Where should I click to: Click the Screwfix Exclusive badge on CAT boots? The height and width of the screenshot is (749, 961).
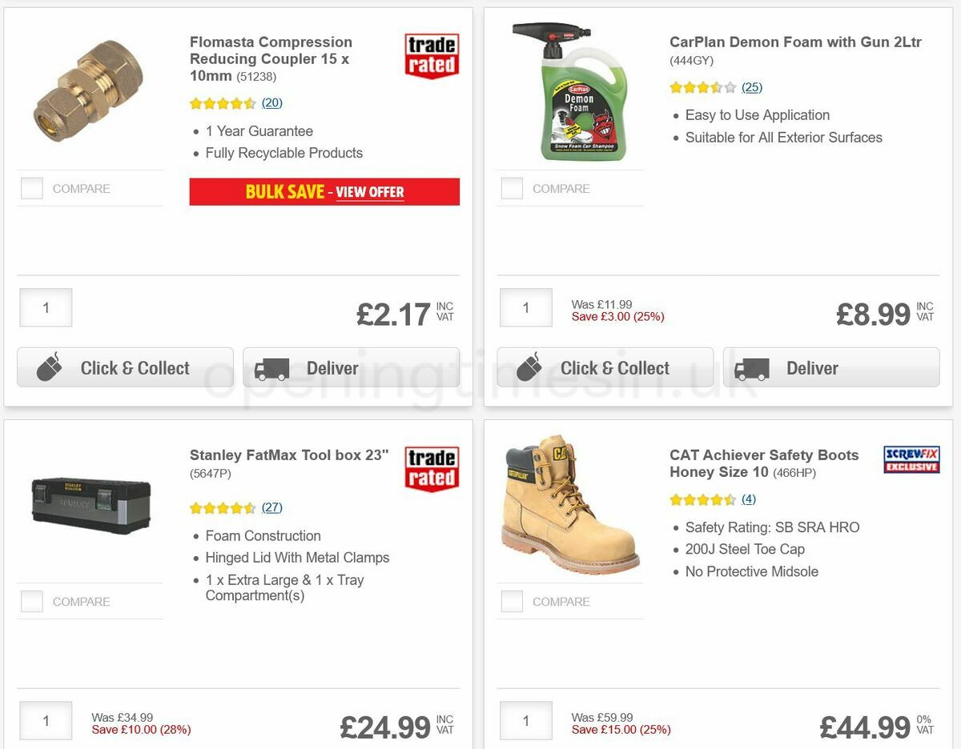tap(911, 460)
